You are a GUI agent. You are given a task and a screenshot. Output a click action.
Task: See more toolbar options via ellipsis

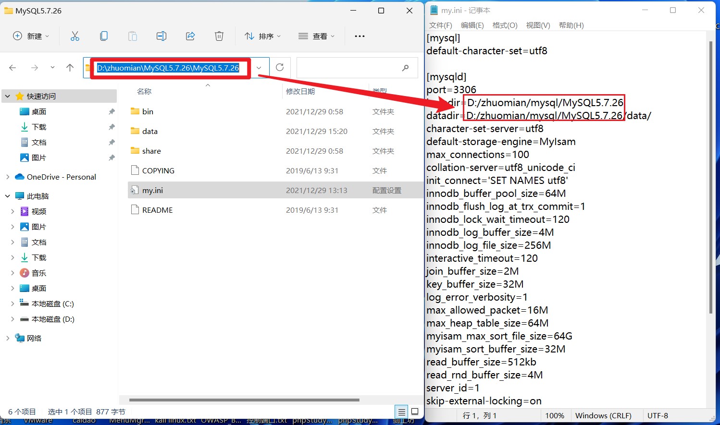click(x=360, y=36)
